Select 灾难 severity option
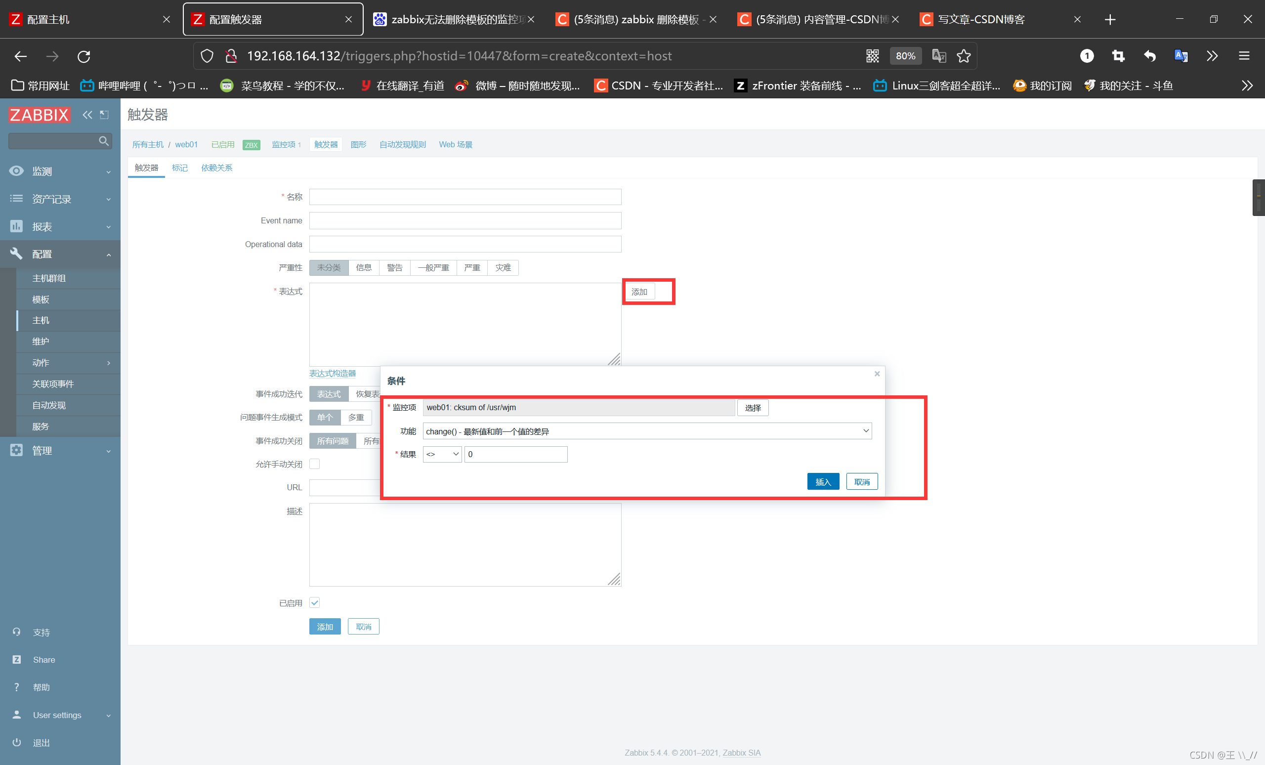This screenshot has width=1265, height=765. tap(503, 267)
